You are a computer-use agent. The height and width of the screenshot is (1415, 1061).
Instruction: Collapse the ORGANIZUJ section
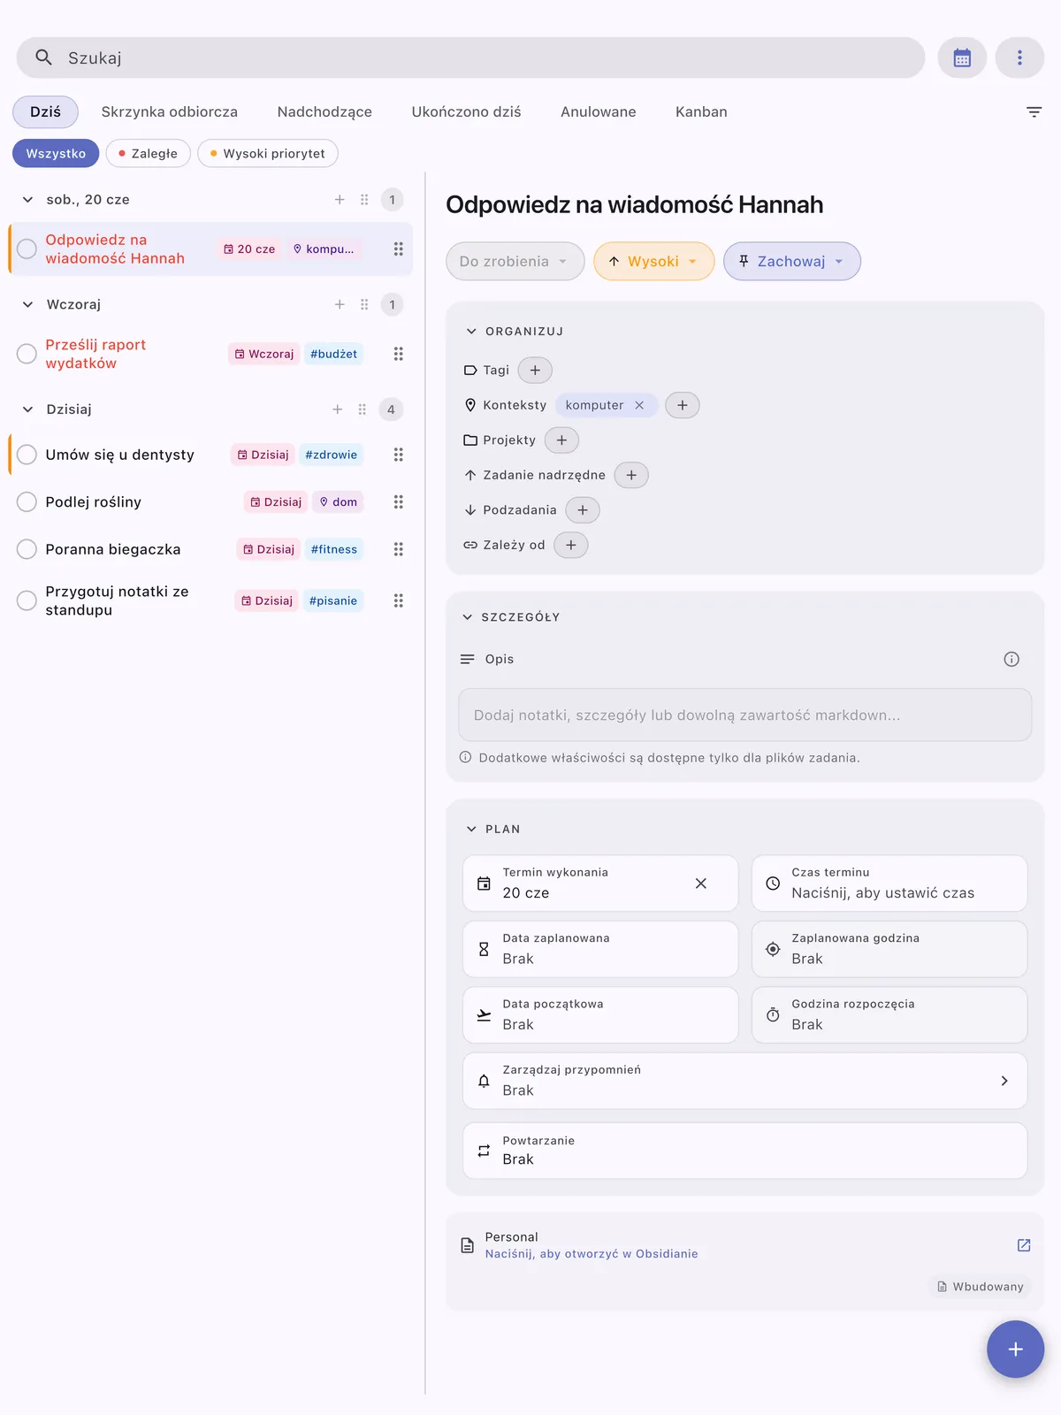coord(471,331)
